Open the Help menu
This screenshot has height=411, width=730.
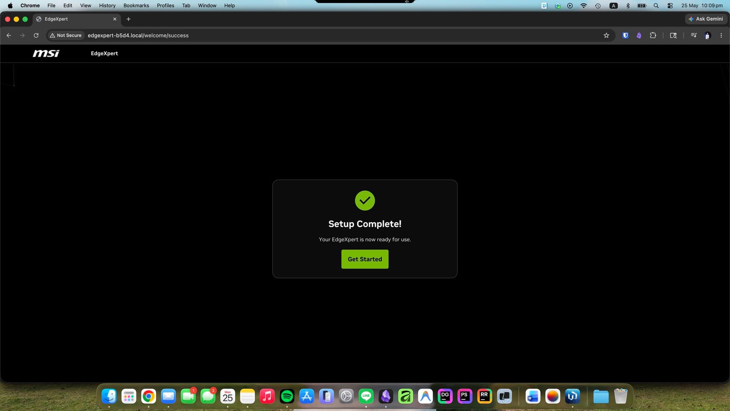coord(229,5)
